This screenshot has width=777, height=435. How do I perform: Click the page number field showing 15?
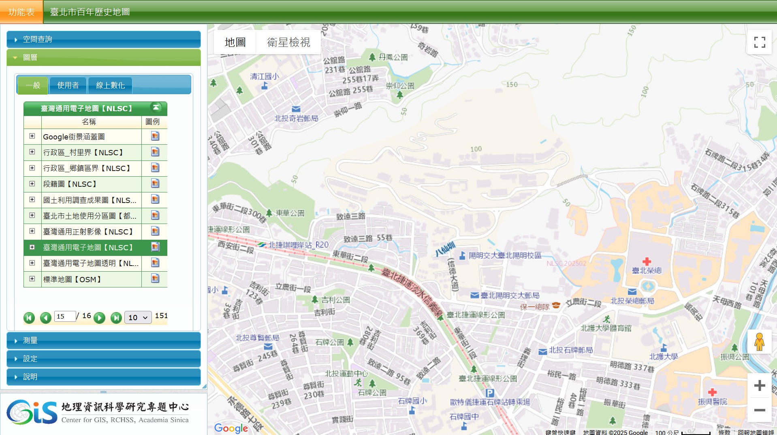(65, 316)
